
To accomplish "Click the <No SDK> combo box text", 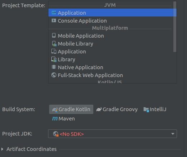I will tap(72, 134).
